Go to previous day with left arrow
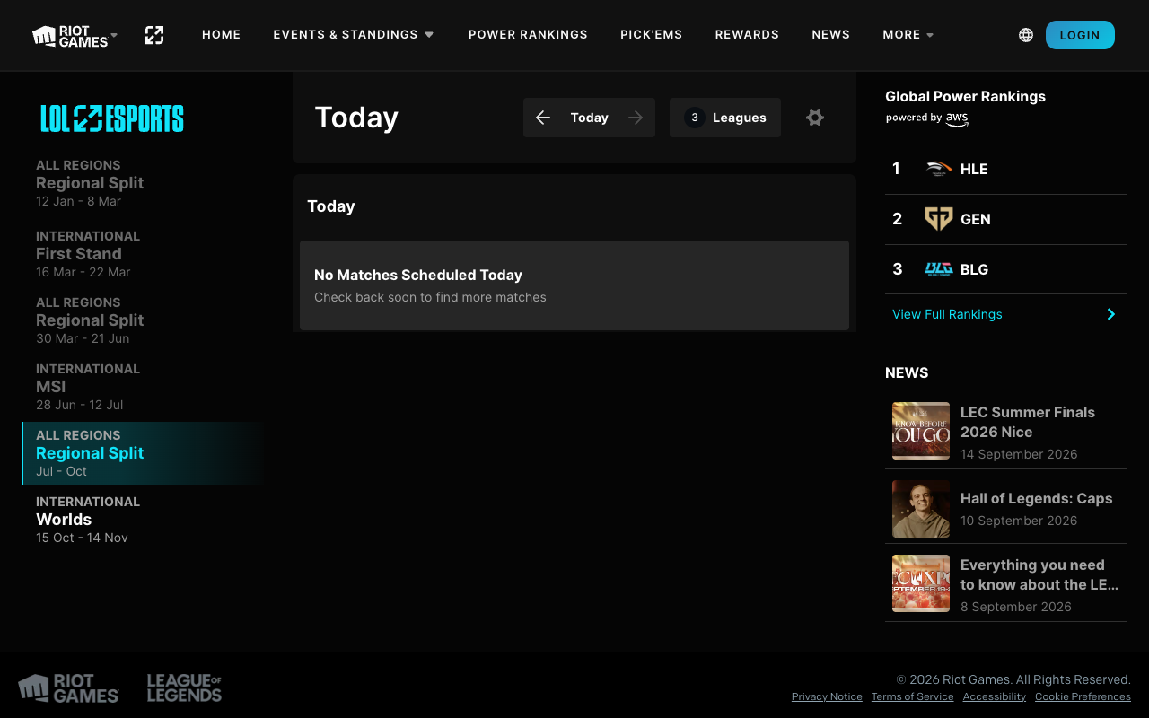Viewport: 1149px width, 718px height. [543, 118]
